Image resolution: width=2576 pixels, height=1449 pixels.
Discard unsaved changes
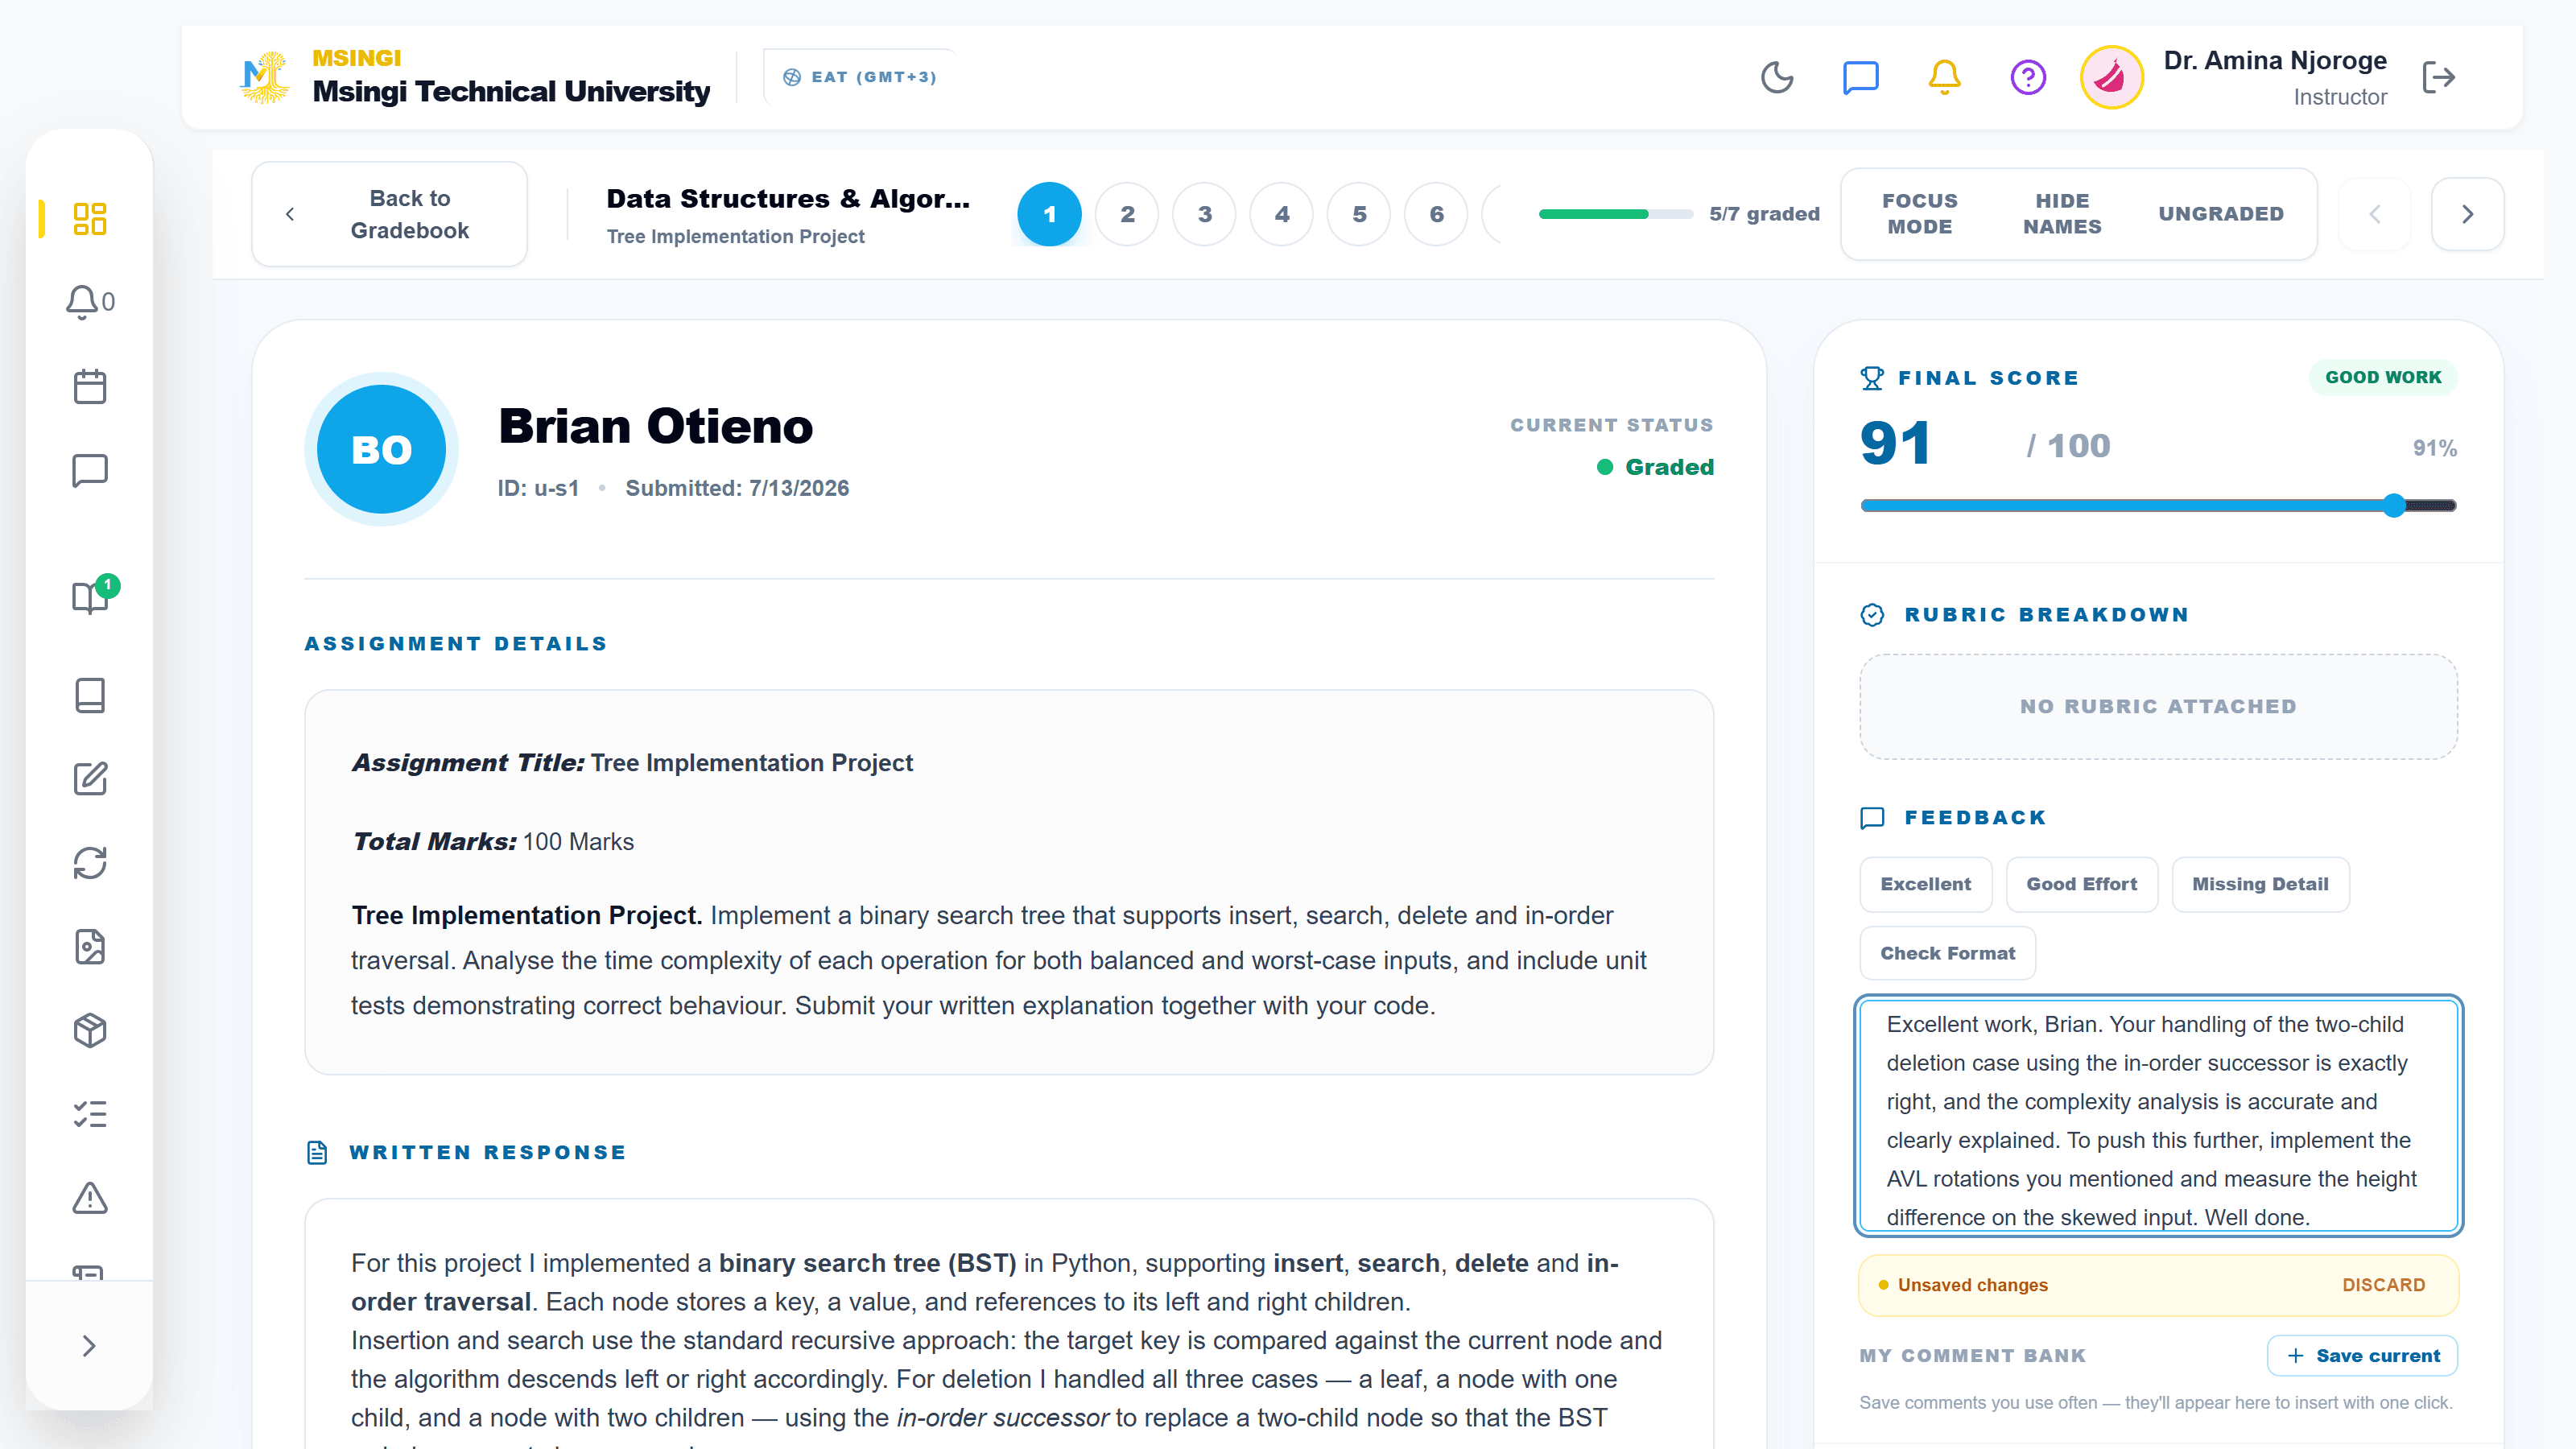click(2383, 1285)
